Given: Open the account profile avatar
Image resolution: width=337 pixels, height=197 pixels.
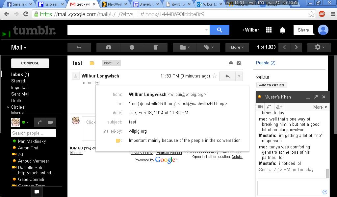Looking at the screenshot, I should [x=323, y=30].
